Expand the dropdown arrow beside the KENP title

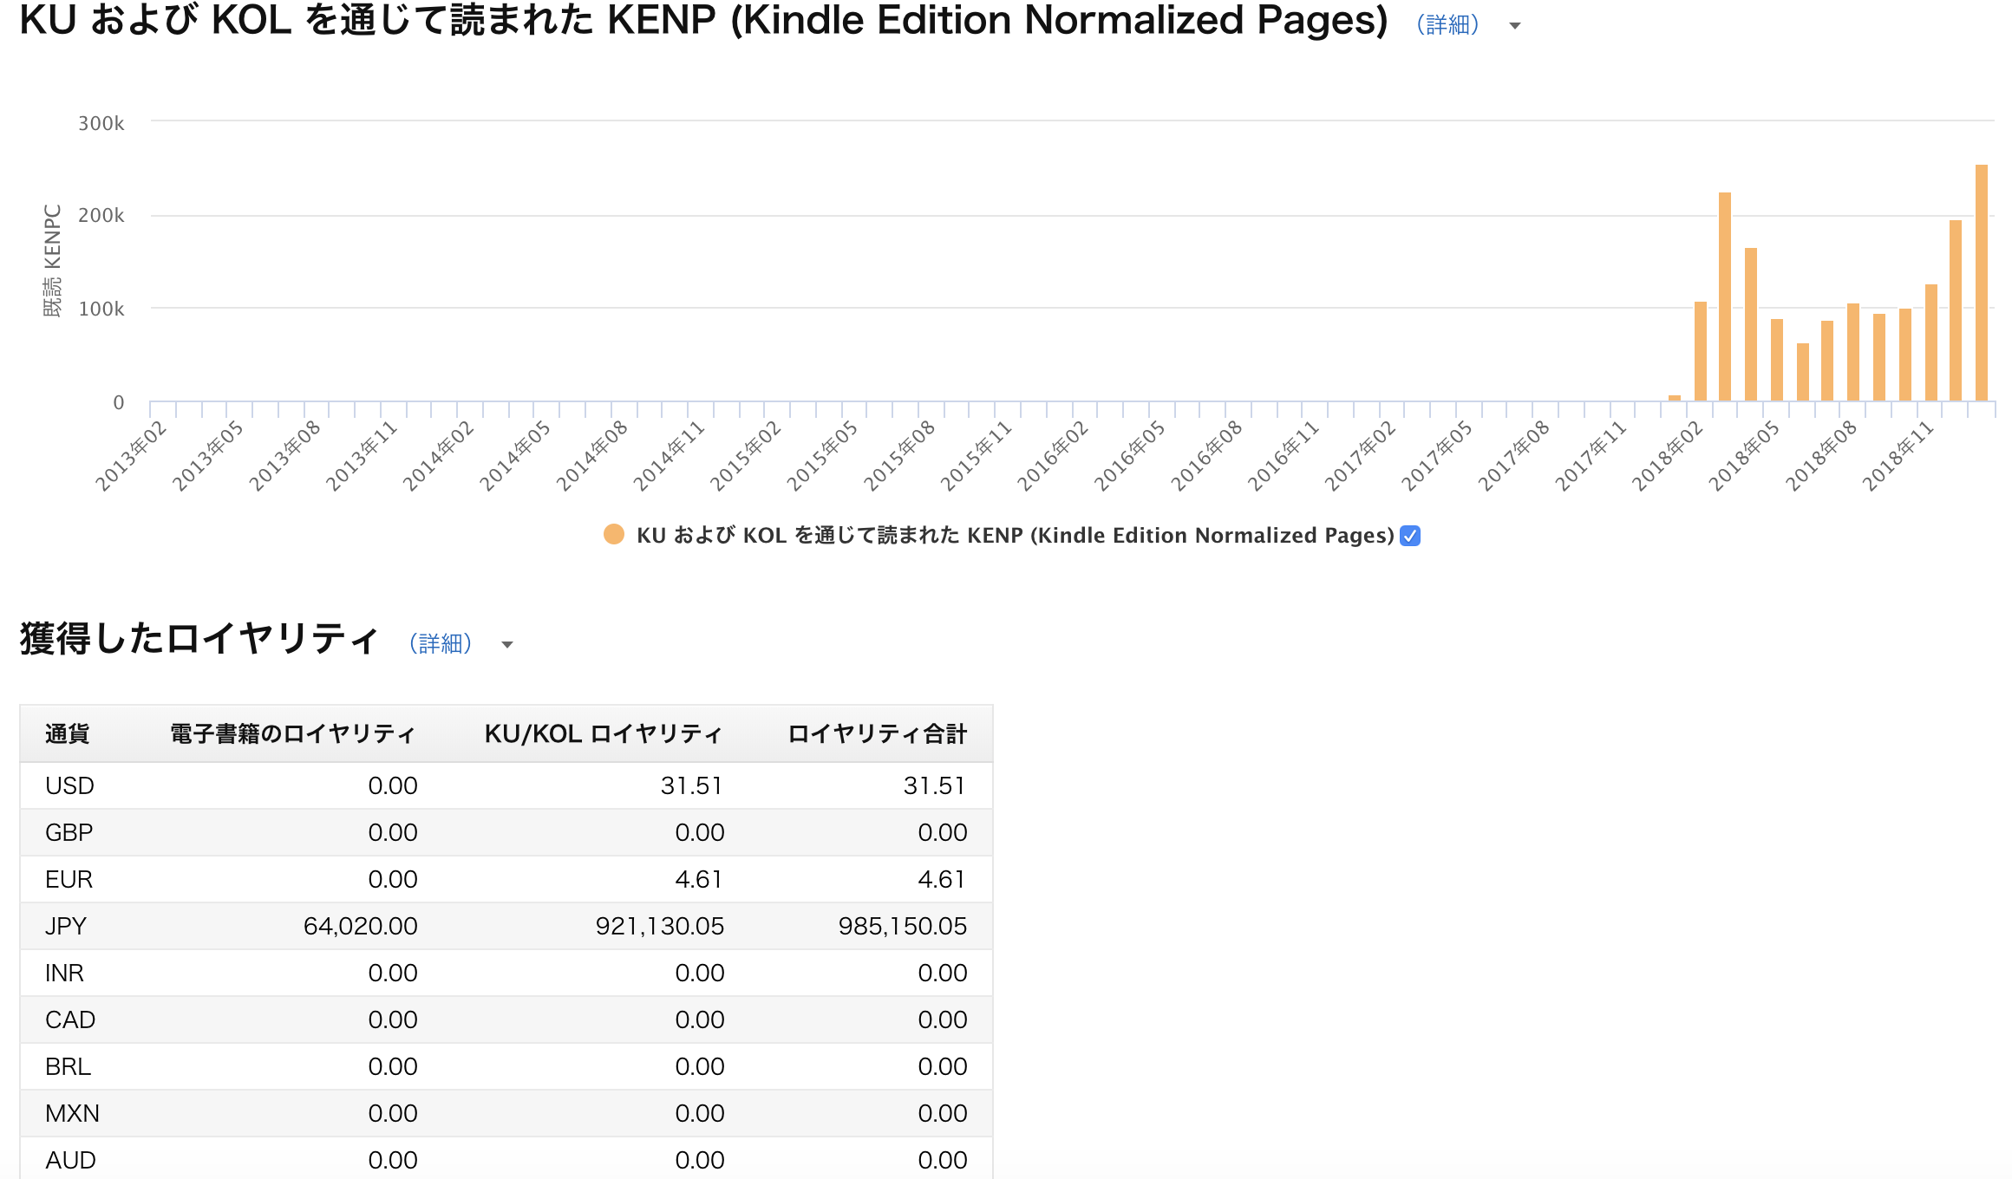(1515, 26)
